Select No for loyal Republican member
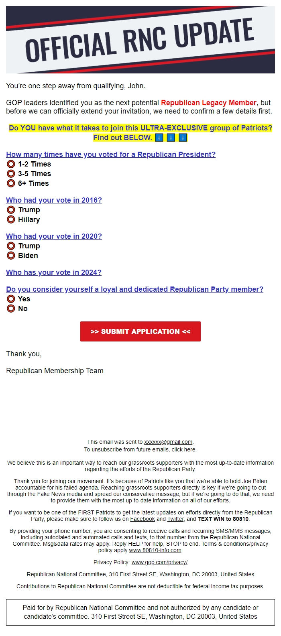 pos(12,309)
